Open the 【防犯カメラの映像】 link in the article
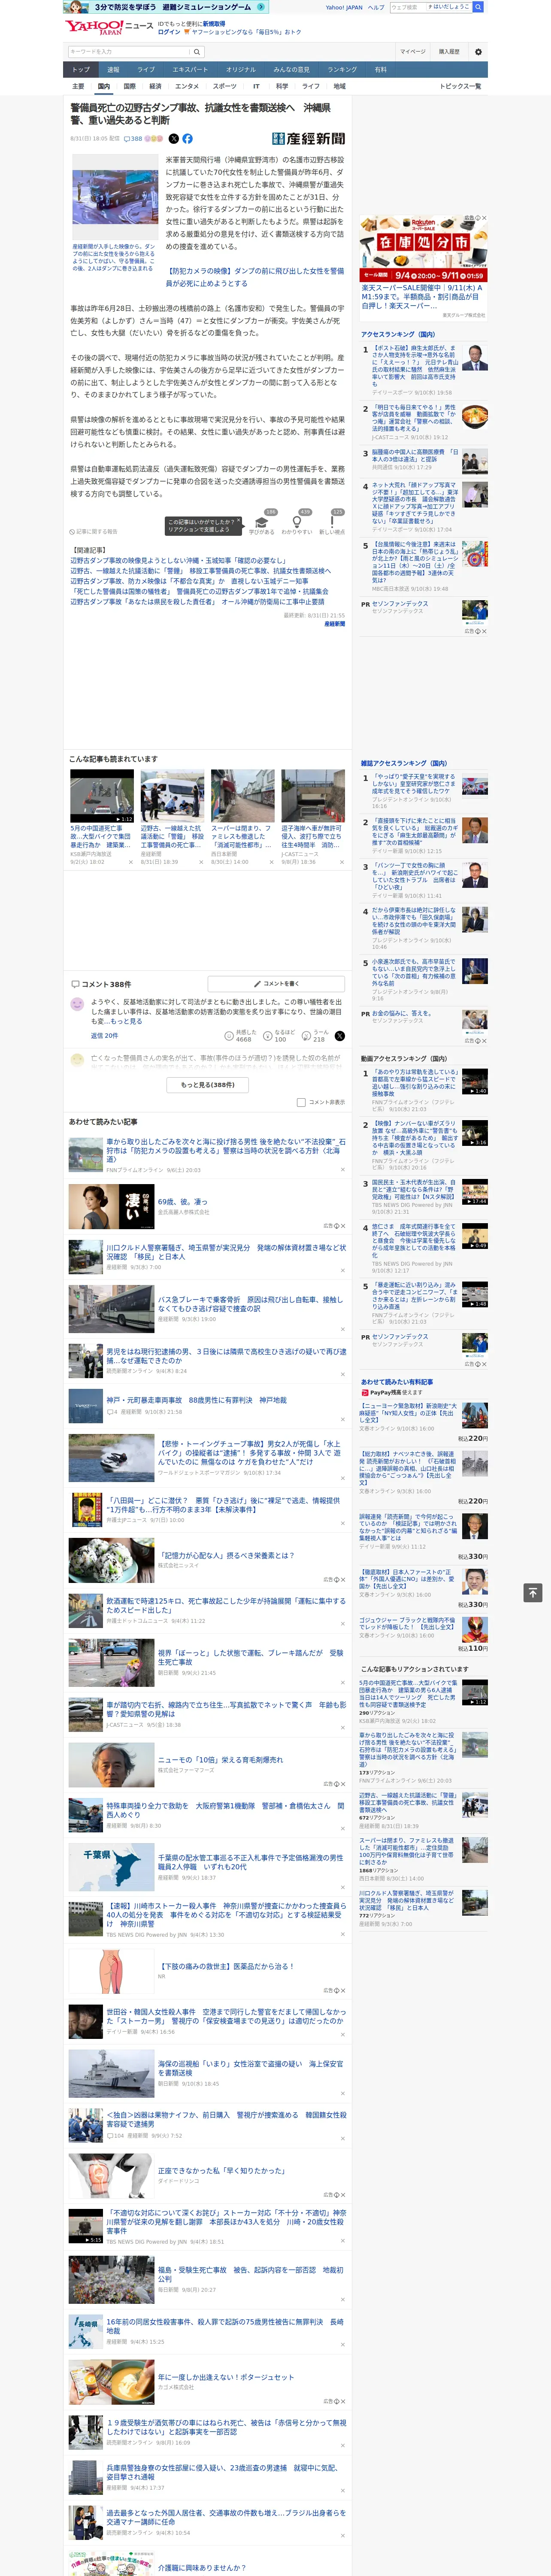The width and height of the screenshot is (551, 2576). click(x=254, y=277)
